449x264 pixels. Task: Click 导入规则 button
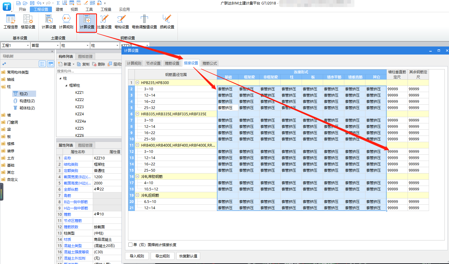tap(137, 256)
